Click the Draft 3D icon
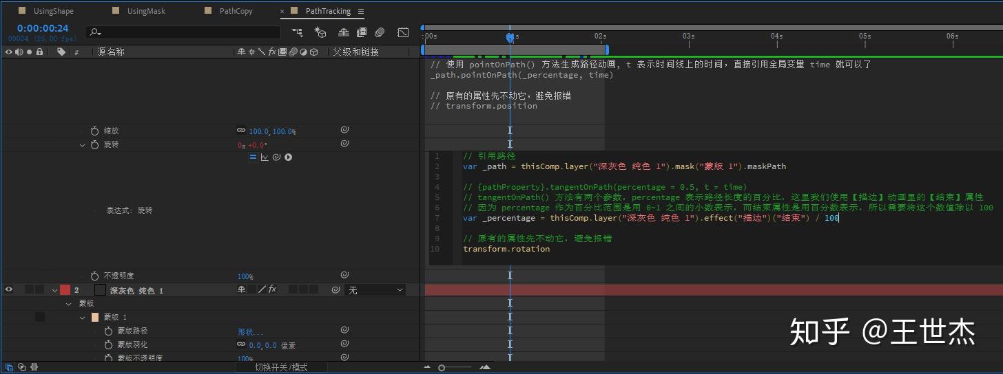This screenshot has width=1003, height=374. [320, 32]
